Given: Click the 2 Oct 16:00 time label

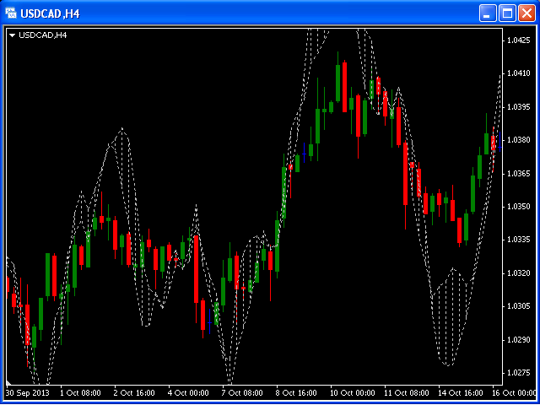Looking at the screenshot, I should pos(135,393).
